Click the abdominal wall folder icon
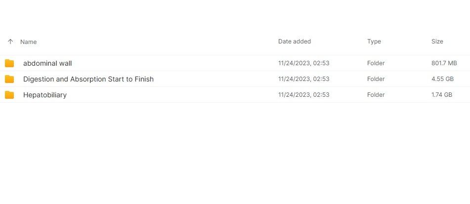 9,63
